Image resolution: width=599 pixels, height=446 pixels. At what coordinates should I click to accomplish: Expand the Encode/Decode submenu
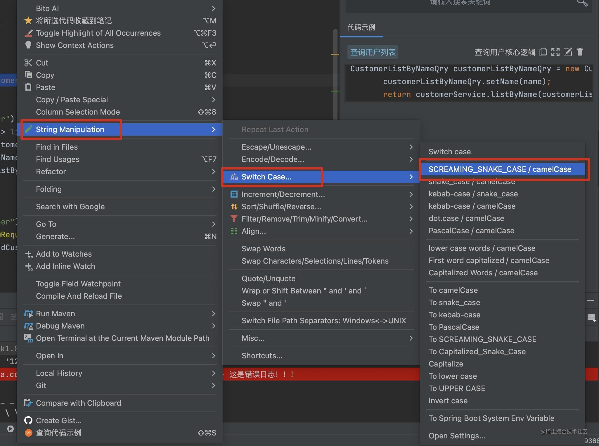[x=411, y=159]
